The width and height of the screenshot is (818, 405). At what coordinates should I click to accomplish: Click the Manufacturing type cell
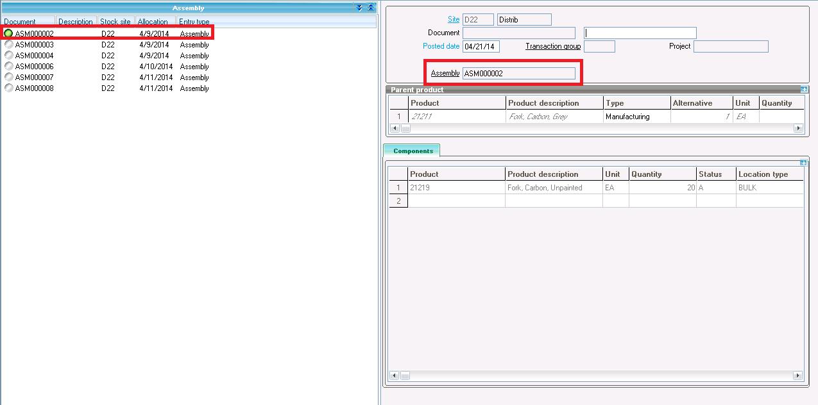(637, 117)
